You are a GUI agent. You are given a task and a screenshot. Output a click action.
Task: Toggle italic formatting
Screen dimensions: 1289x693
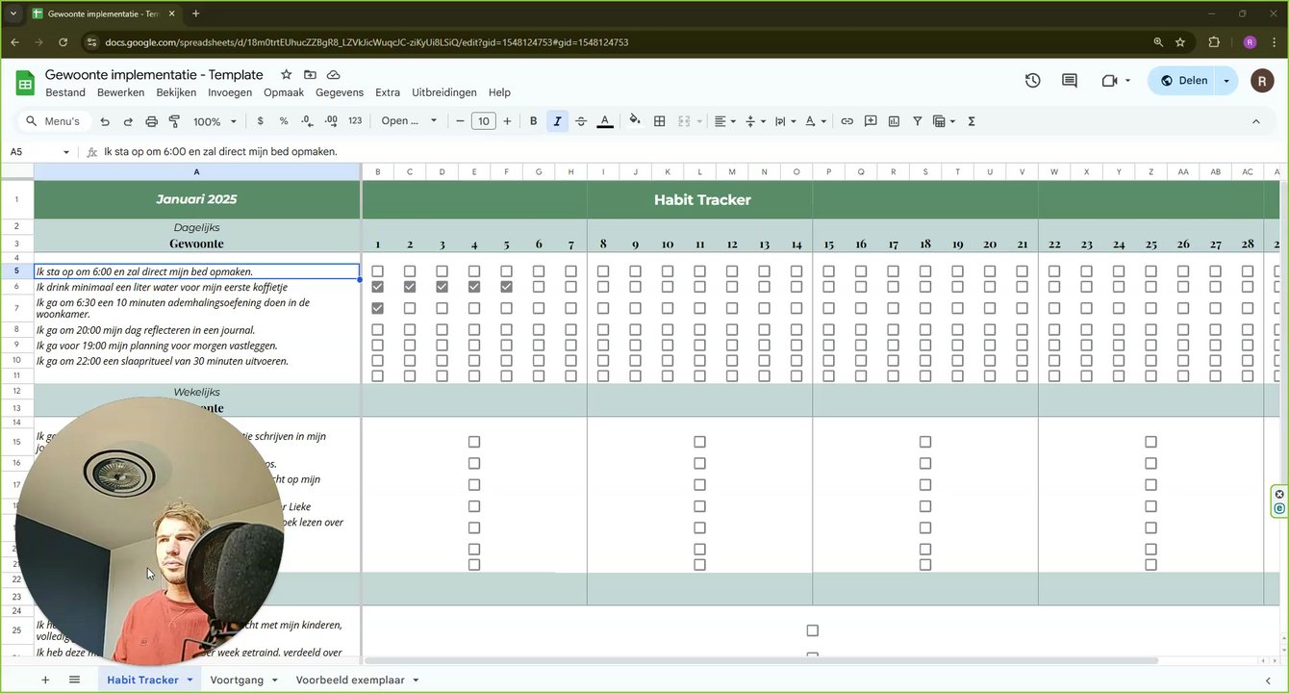click(x=557, y=121)
